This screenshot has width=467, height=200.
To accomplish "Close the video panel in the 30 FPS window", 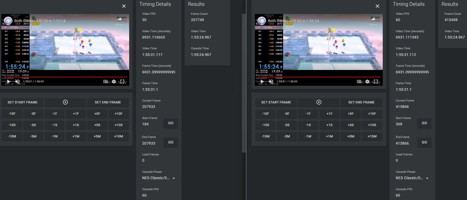I will tap(124, 6).
